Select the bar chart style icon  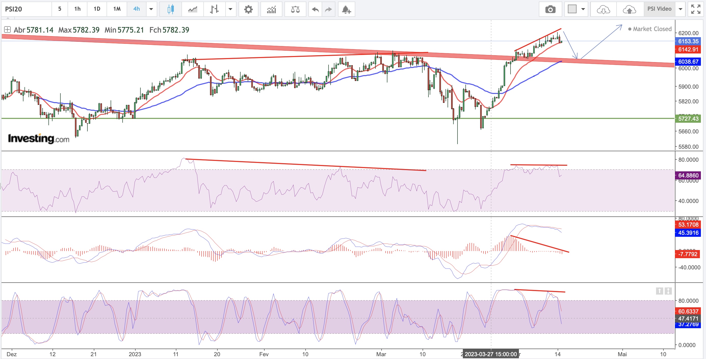coord(214,9)
